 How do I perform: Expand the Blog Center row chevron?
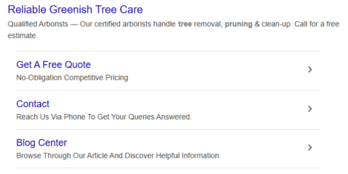click(x=310, y=147)
